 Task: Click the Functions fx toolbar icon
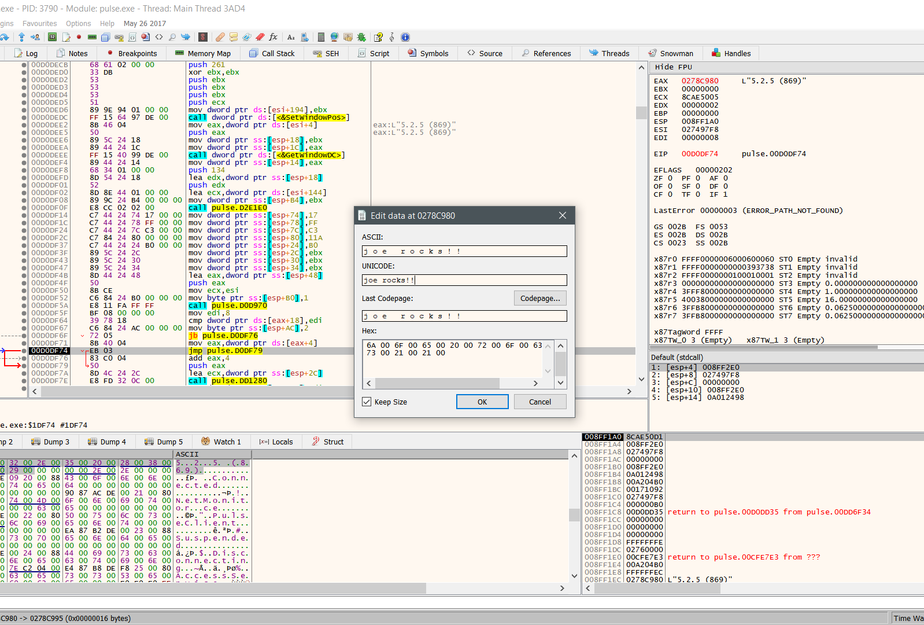pos(273,37)
